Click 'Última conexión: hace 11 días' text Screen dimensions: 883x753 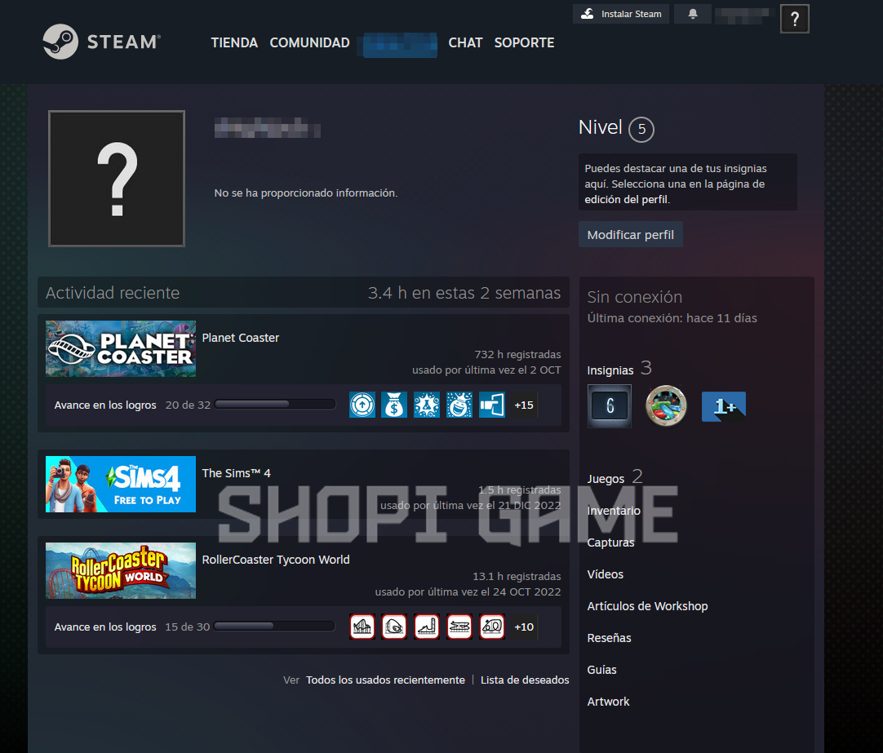[672, 318]
